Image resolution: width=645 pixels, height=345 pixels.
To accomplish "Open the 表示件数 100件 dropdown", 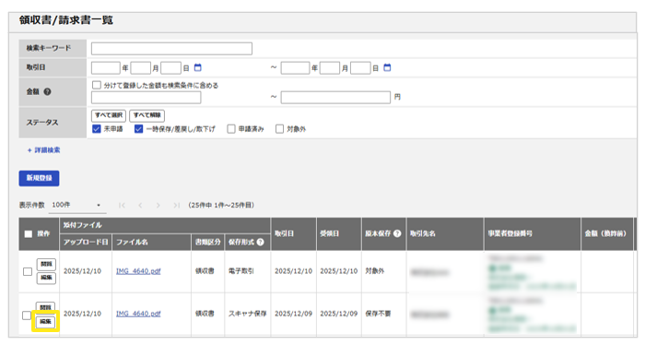I will point(76,205).
